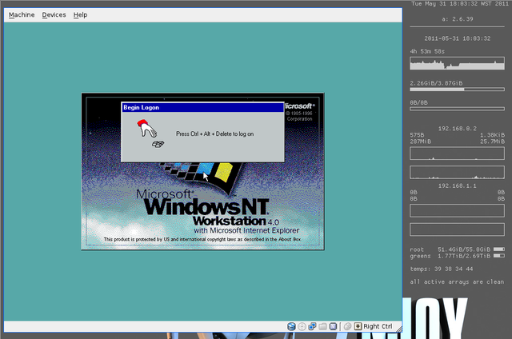The image size is (512, 339).
Task: Click the date and time at top right
Action: [461, 3]
